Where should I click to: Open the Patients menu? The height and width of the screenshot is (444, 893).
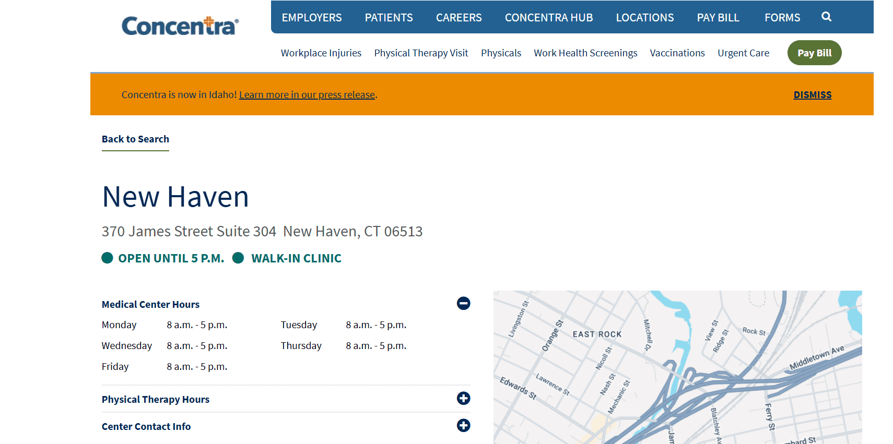pyautogui.click(x=389, y=18)
